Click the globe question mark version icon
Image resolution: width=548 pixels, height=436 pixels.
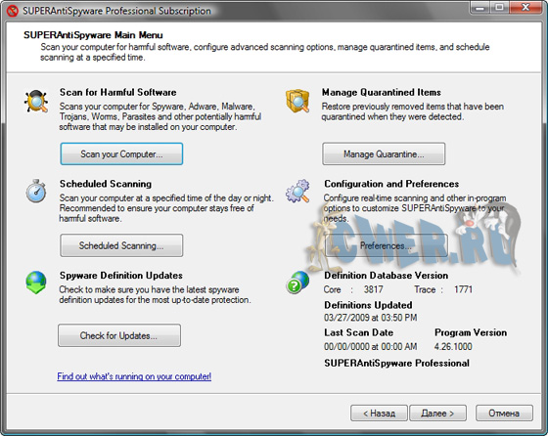(x=297, y=283)
